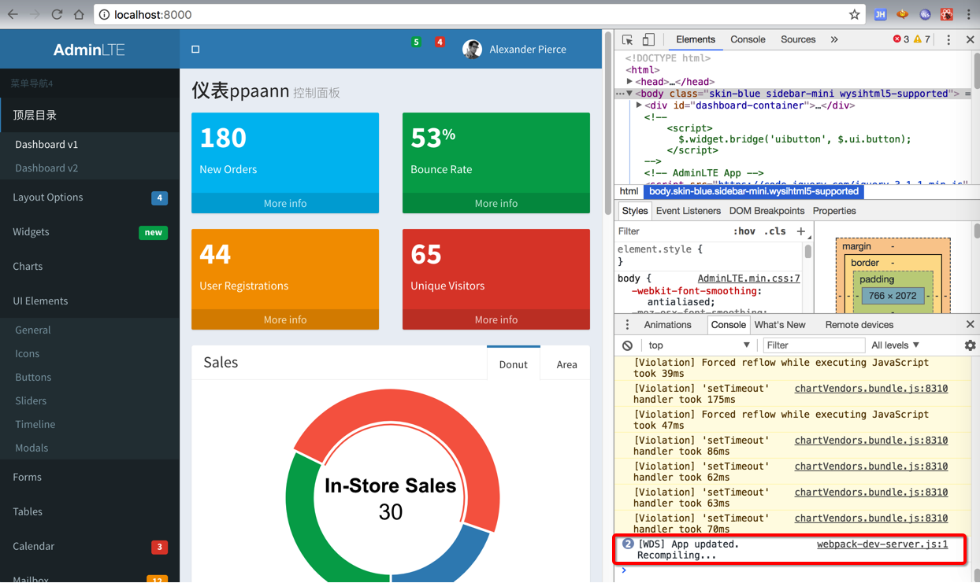The height and width of the screenshot is (583, 980).
Task: Open DevTools customize three-dot menu
Action: (948, 39)
